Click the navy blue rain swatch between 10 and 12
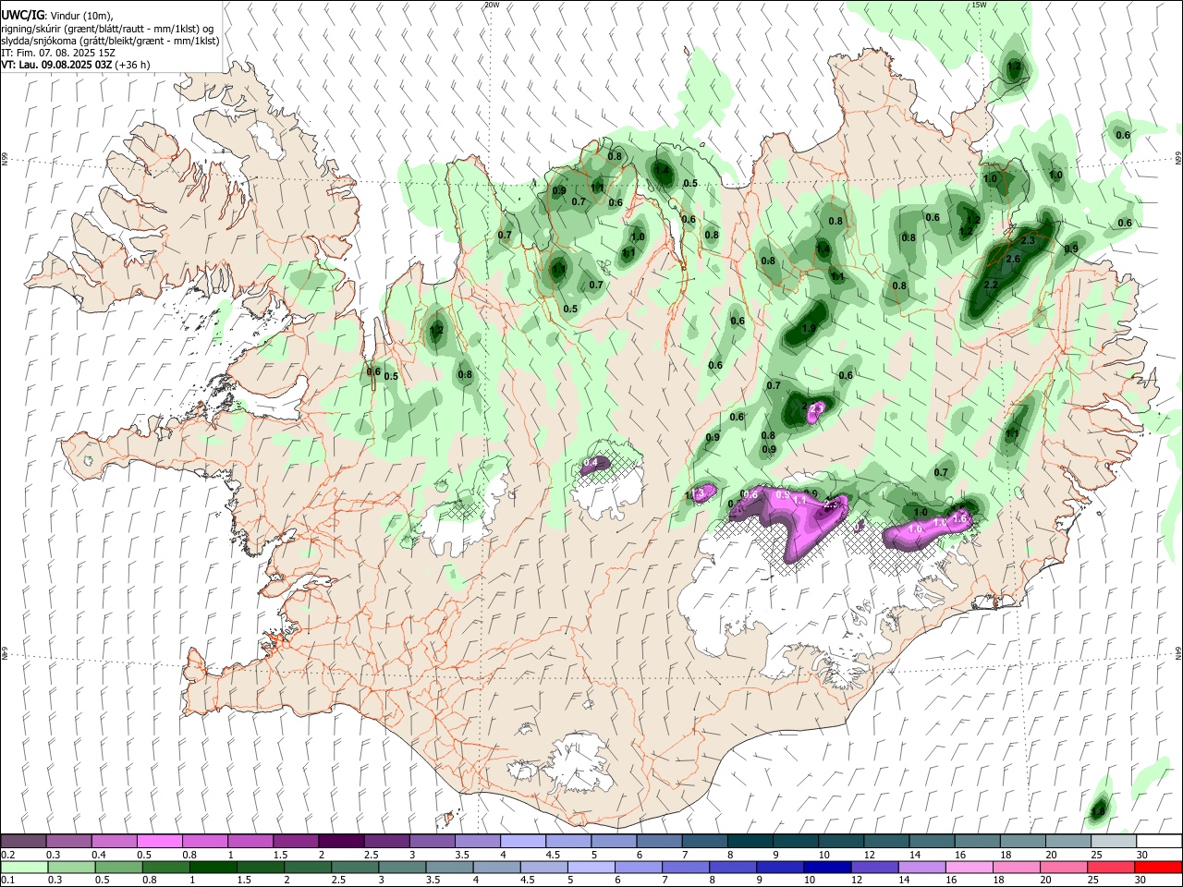1183x887 pixels. pos(827,867)
